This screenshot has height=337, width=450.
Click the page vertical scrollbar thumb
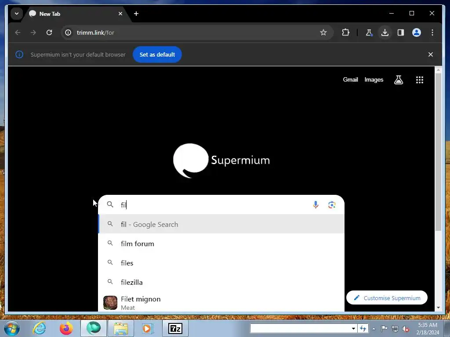[x=438, y=152]
